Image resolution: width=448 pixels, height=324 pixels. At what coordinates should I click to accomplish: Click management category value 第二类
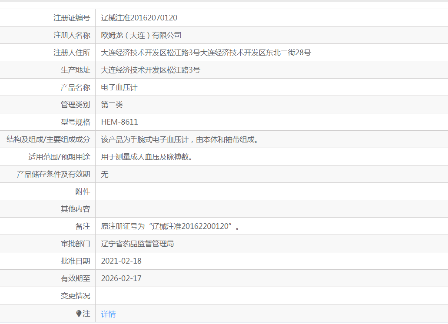(x=112, y=105)
